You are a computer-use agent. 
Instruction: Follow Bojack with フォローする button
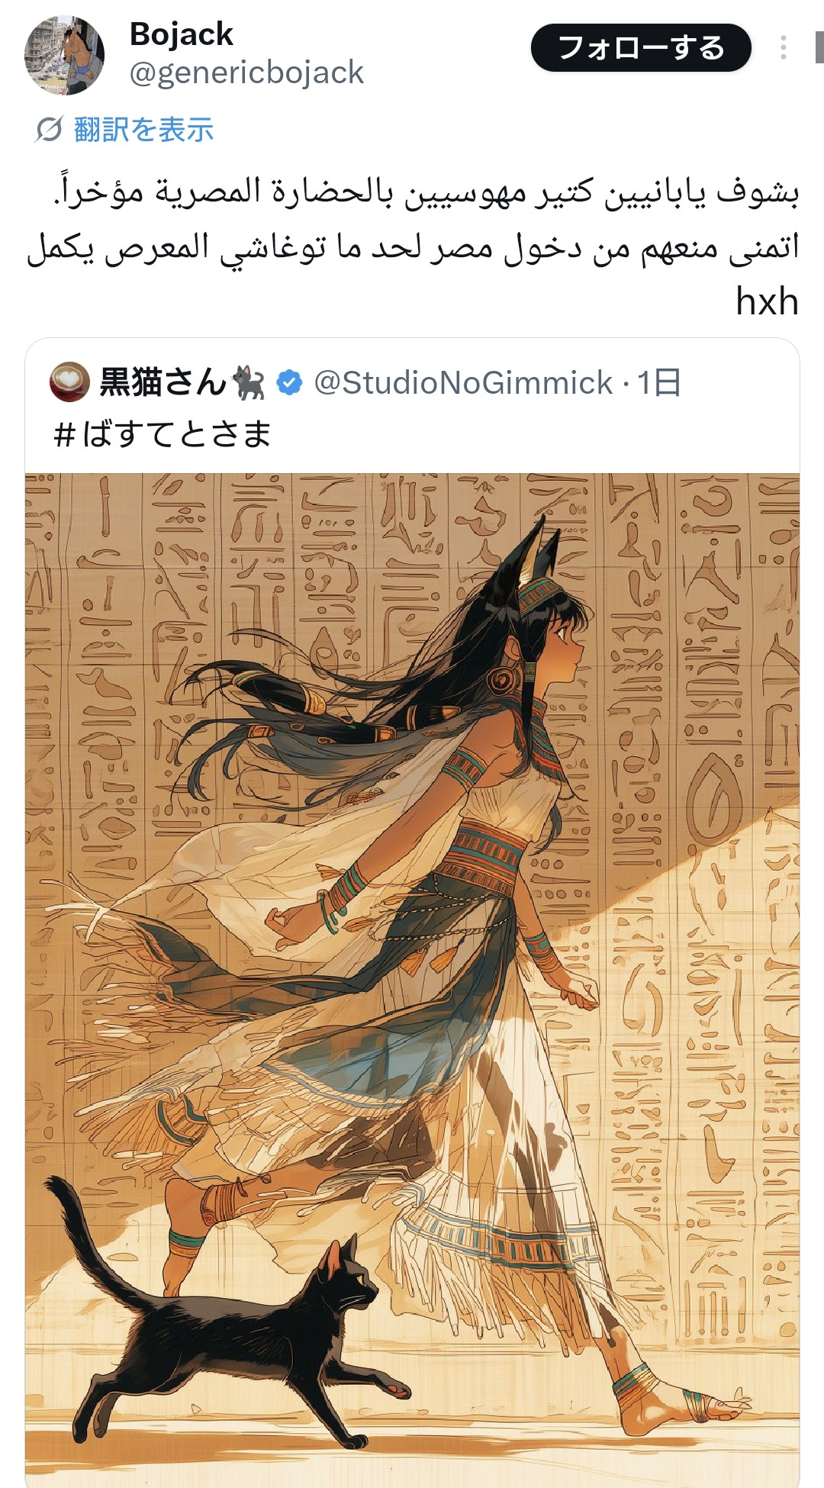pyautogui.click(x=641, y=48)
